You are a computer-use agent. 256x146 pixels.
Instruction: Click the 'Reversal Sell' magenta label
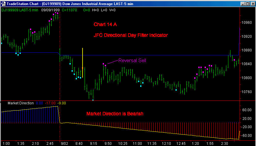[x=132, y=60]
